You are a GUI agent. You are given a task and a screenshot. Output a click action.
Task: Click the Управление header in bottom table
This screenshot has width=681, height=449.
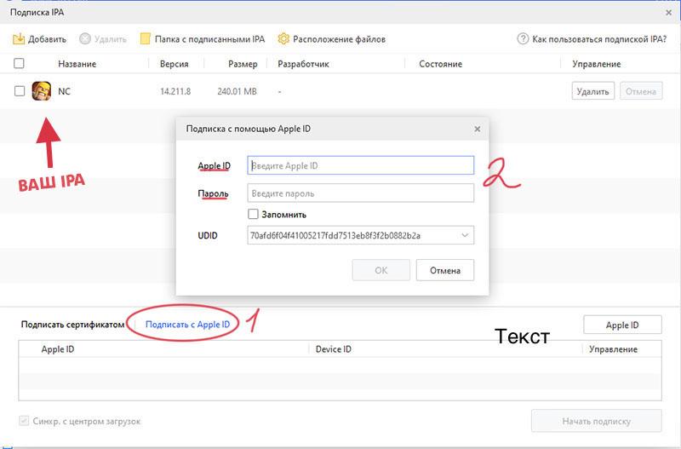pyautogui.click(x=613, y=349)
